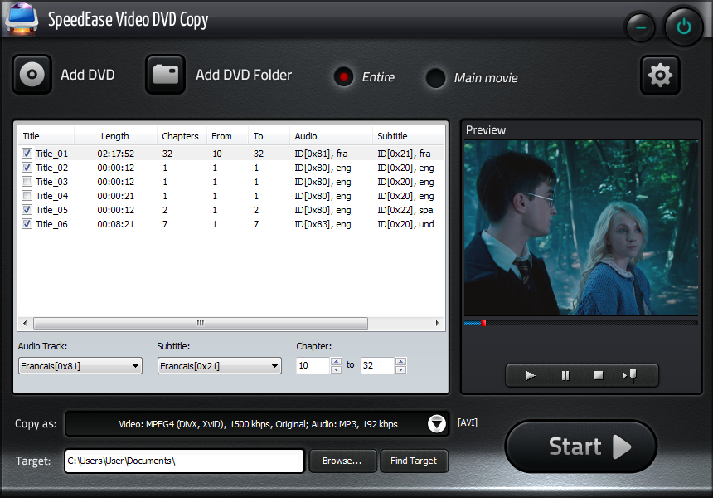Click the Browse... button
This screenshot has height=498, width=713.
click(x=342, y=461)
